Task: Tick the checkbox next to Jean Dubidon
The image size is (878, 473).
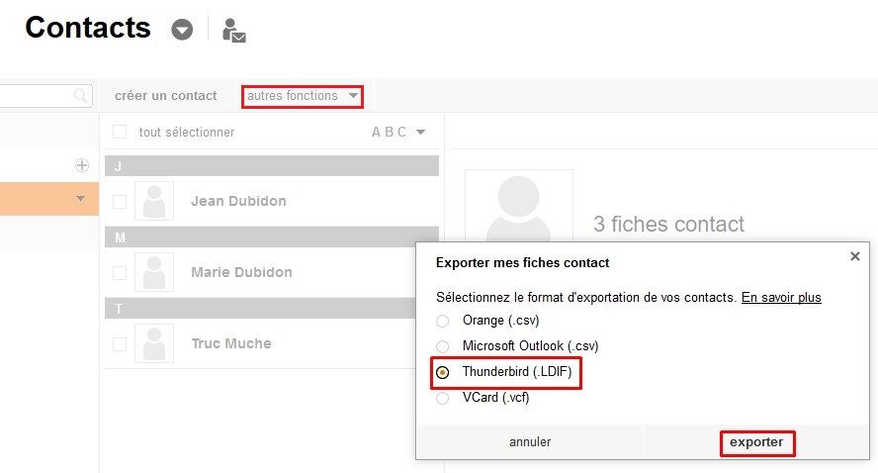Action: click(120, 201)
